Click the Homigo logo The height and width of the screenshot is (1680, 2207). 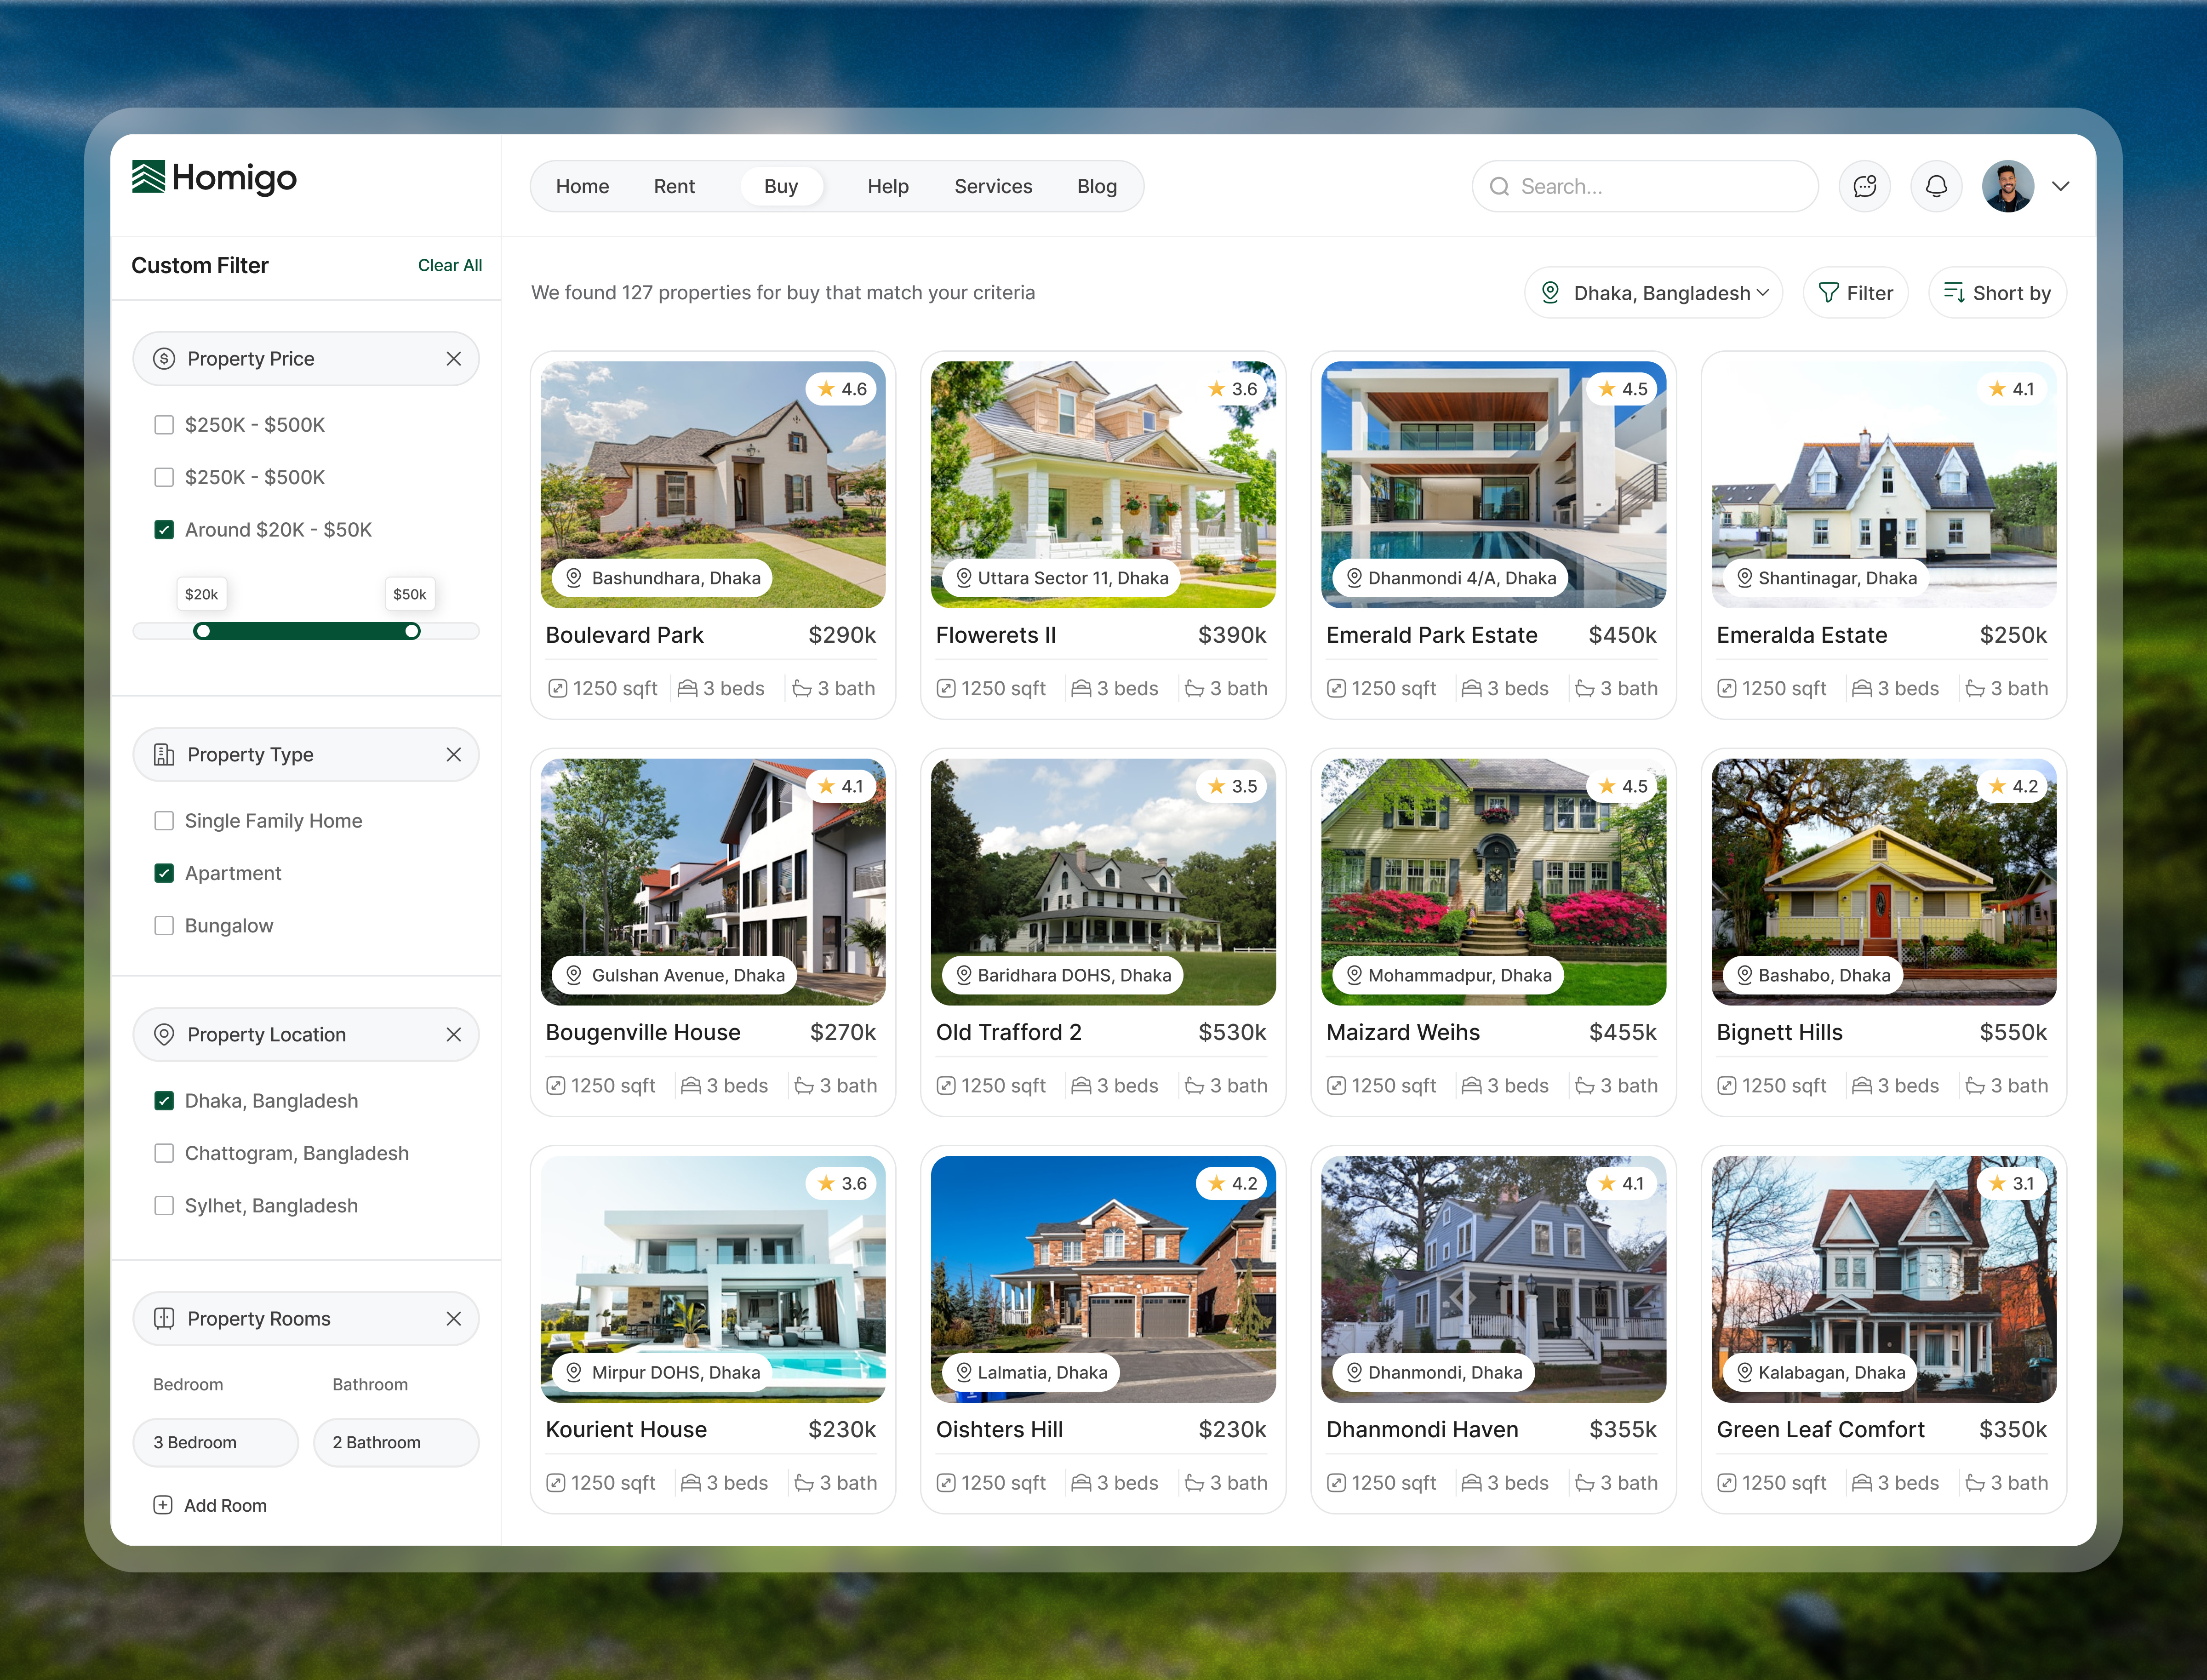214,178
